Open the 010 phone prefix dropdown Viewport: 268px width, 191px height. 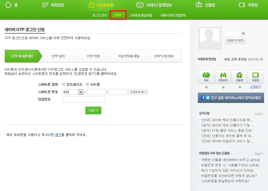pyautogui.click(x=81, y=92)
